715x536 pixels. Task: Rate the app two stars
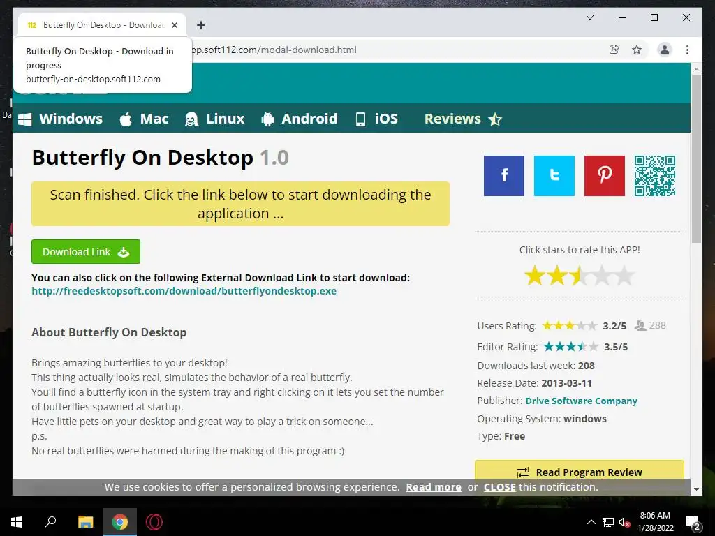[x=557, y=276]
